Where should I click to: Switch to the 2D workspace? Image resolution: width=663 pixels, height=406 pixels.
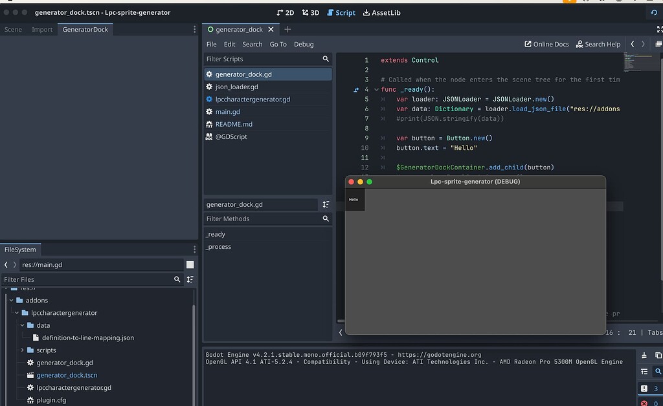click(285, 12)
